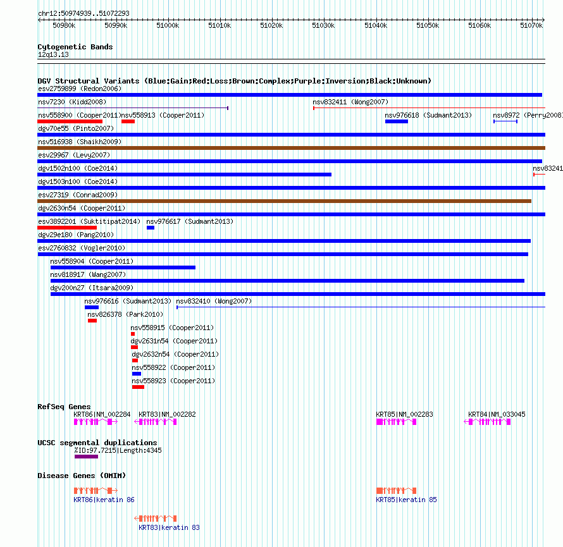The image size is (563, 547).
Task: Select esv29967 (Levy2007) variant label
Action: click(x=74, y=155)
